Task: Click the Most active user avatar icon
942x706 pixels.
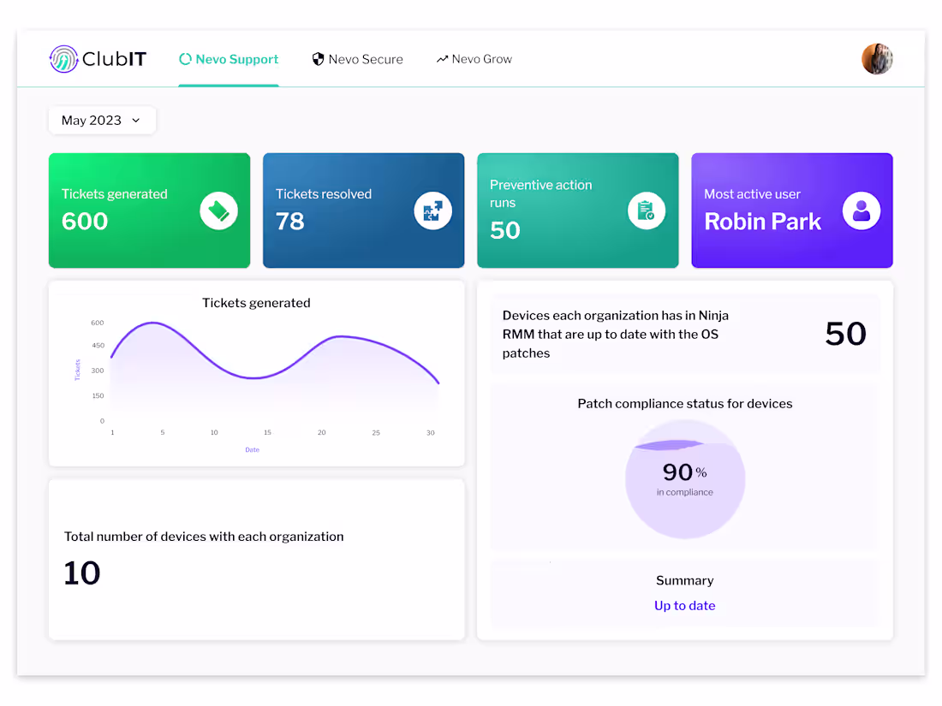Action: pyautogui.click(x=862, y=210)
